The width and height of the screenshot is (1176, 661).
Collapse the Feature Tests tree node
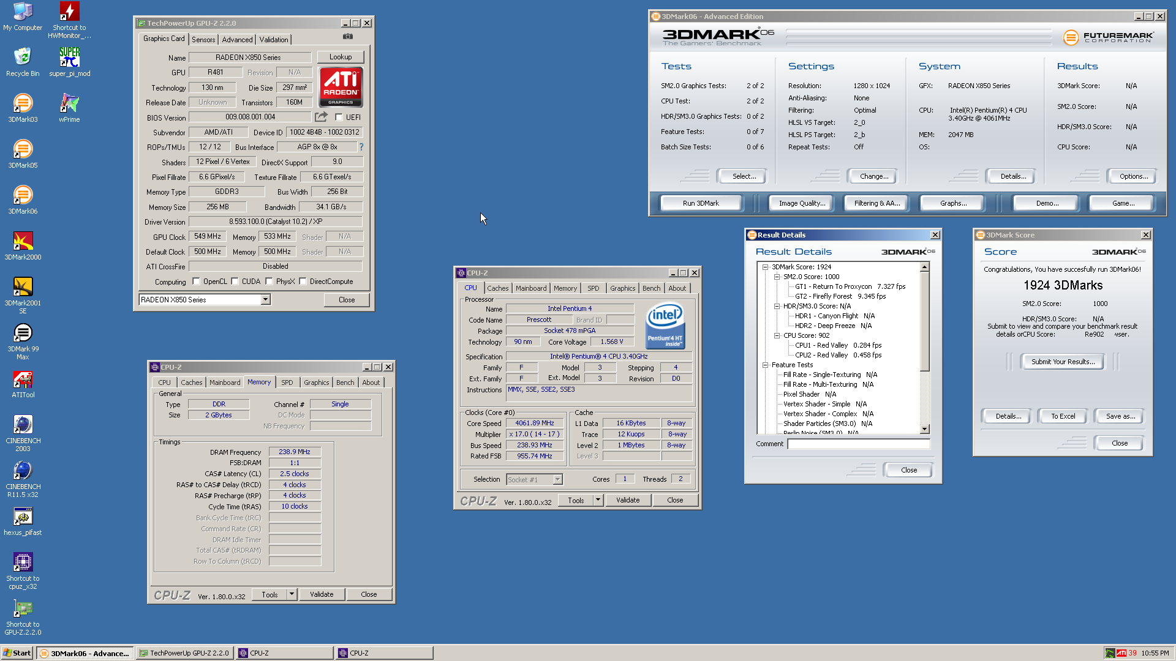pyautogui.click(x=765, y=365)
